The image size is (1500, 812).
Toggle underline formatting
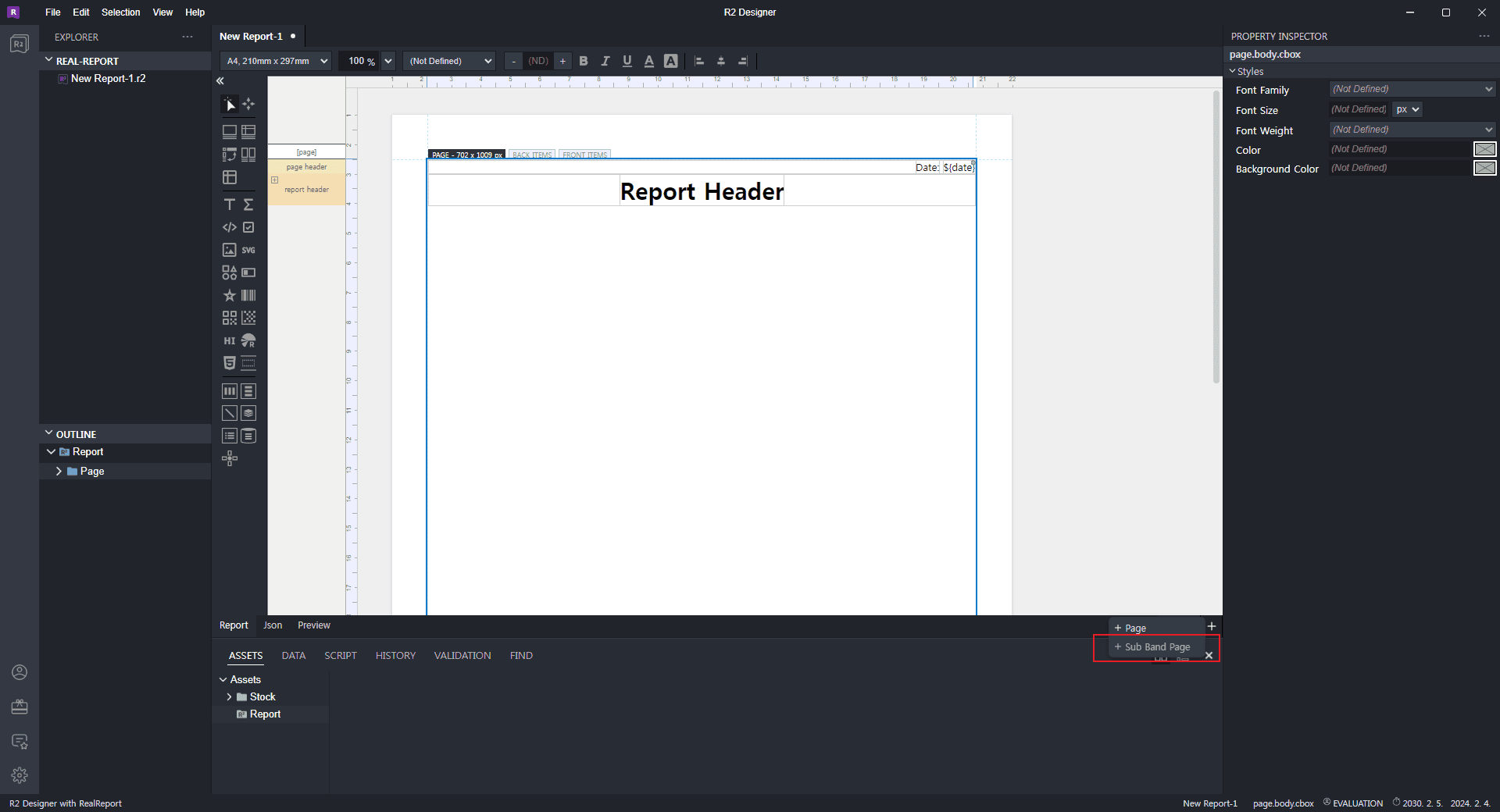click(x=627, y=61)
